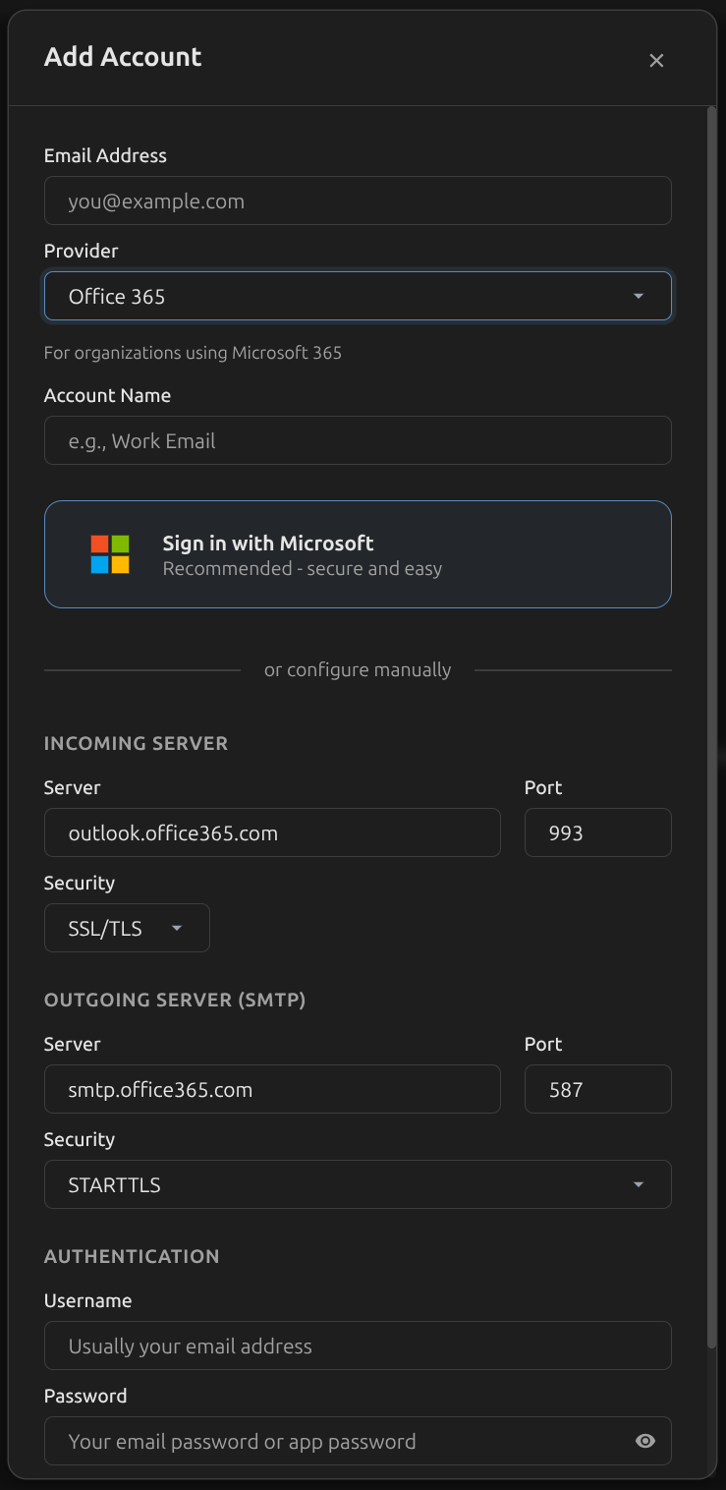Click the Account Name field
The height and width of the screenshot is (1490, 726).
point(358,440)
